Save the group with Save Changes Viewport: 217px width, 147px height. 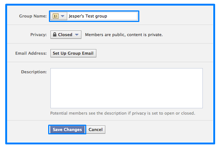point(67,130)
